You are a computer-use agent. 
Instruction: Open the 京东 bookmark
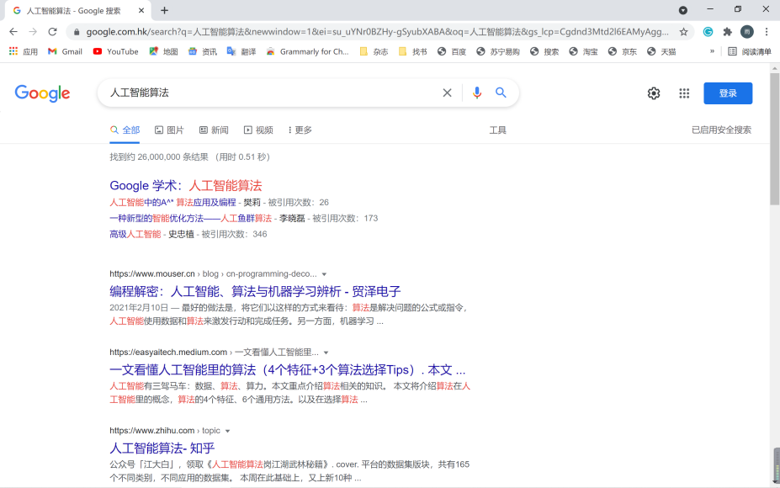pyautogui.click(x=623, y=51)
